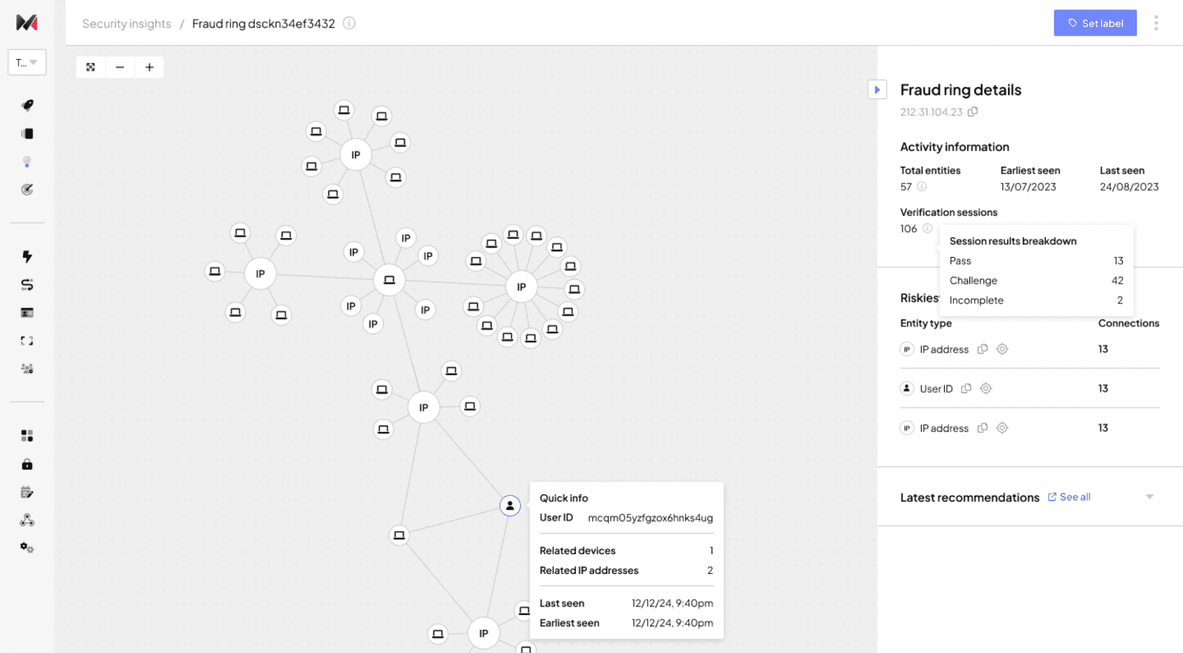Screen dimensions: 1183x653
Task: Copy the fraud ring IP 212.31.104.23
Action: (973, 111)
